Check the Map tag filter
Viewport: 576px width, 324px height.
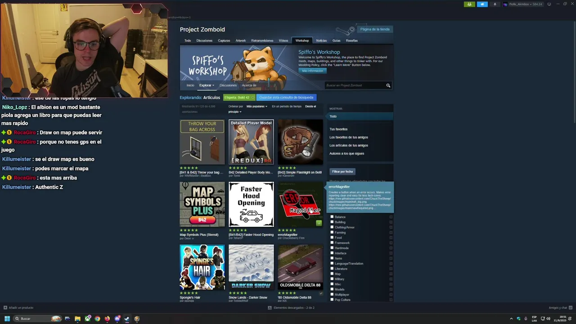[x=332, y=274]
